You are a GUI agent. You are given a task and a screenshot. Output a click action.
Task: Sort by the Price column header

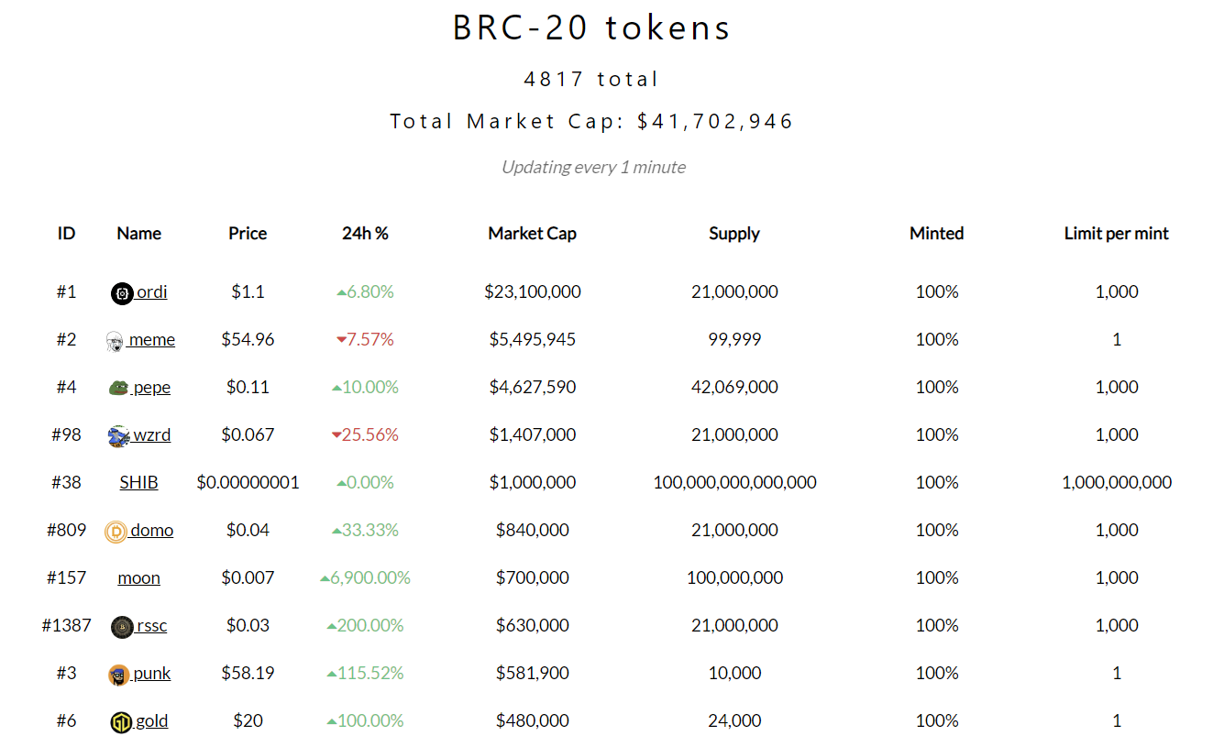pos(248,234)
